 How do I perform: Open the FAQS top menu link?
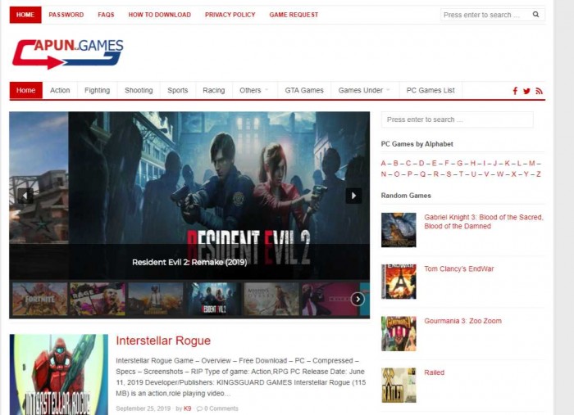tap(106, 15)
